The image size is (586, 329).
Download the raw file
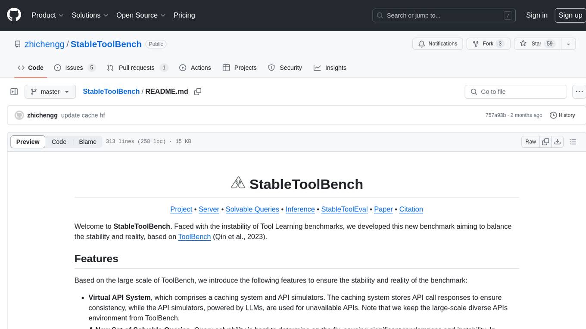[x=557, y=142]
